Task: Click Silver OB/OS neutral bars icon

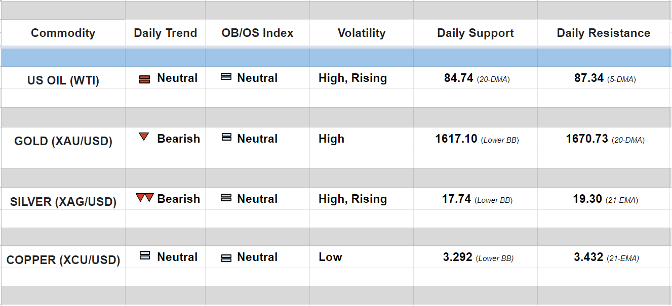Action: point(226,198)
